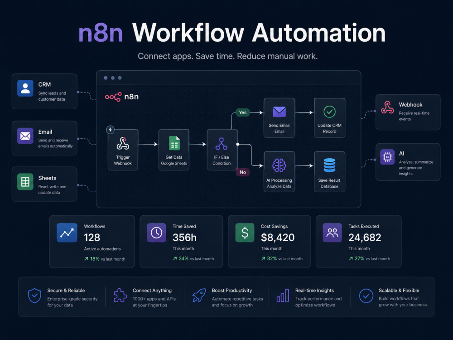Click the 356h time saved value
The width and height of the screenshot is (453, 340).
184,238
